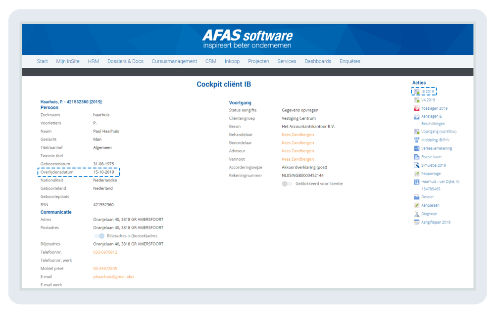Click the Dossier link text

click(428, 197)
